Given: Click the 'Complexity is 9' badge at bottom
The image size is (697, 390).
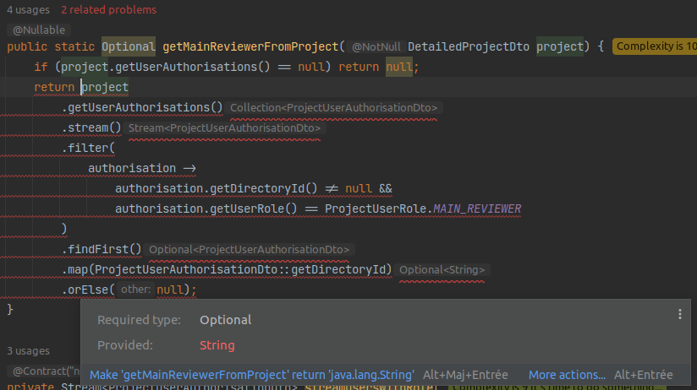Looking at the screenshot, I should [x=557, y=387].
